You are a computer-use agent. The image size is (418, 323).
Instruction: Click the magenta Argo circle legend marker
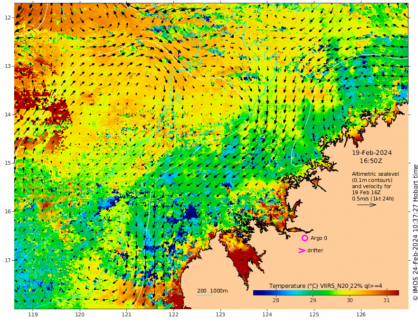304,238
